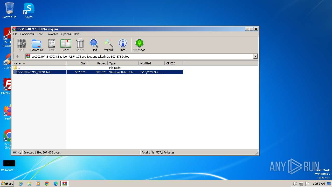Viewport: 332px width, 187px height.
Task: Open File Explorer from taskbar
Action: click(x=29, y=184)
